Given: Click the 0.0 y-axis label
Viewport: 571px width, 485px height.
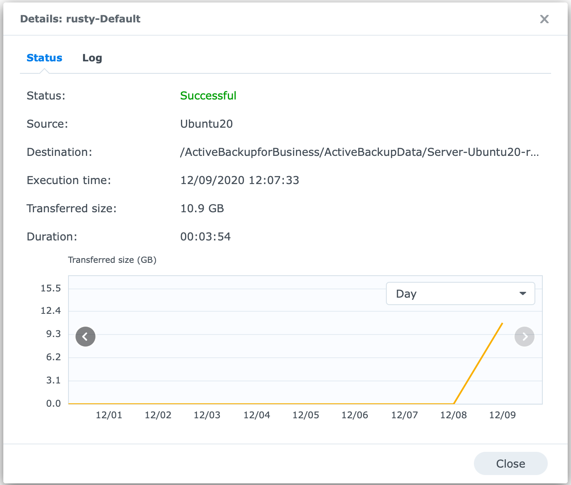Looking at the screenshot, I should point(54,403).
